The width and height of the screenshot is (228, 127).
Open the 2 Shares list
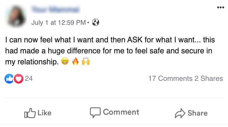[x=209, y=79]
